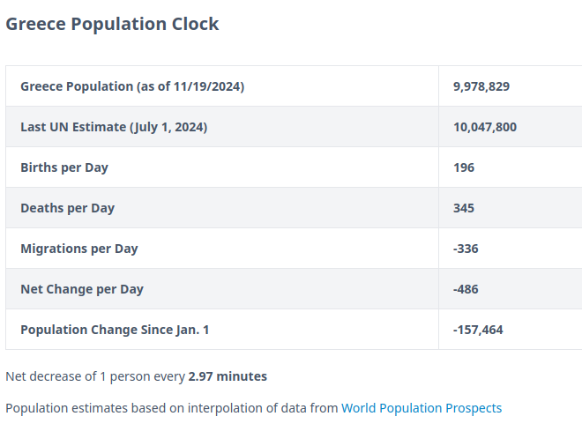Screen dimensions: 582x446
Task: Click the net change value -486
Action: [466, 289]
